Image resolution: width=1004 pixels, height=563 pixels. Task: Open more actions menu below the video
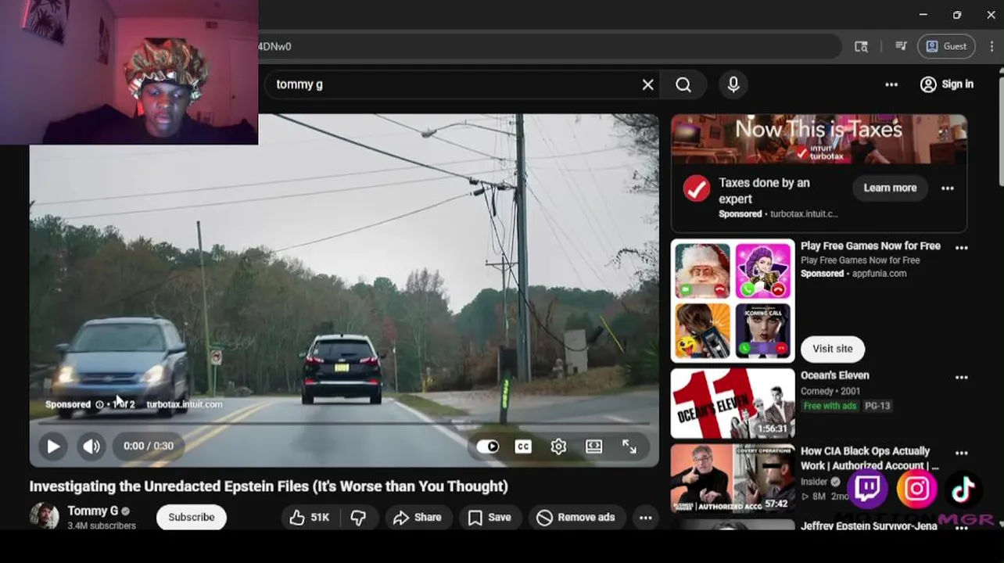645,518
